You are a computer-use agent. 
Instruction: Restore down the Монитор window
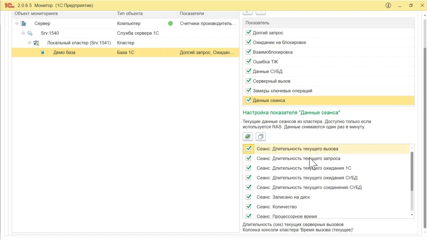tap(411, 5)
